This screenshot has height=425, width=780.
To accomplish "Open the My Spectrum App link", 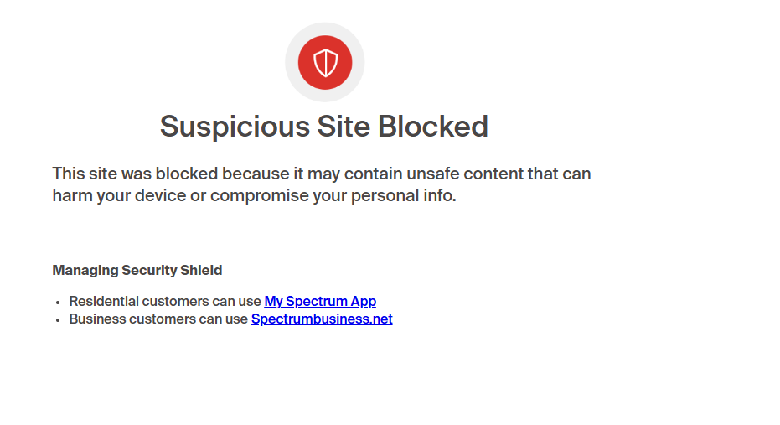I will click(320, 301).
